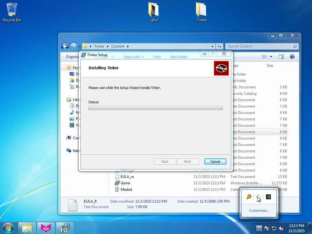The width and height of the screenshot is (312, 234).
Task: Select Network in the navigation pane
Action: tap(73, 151)
